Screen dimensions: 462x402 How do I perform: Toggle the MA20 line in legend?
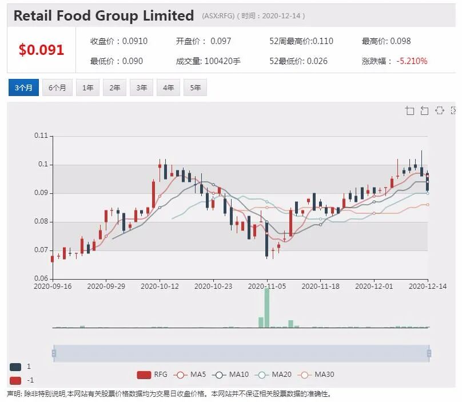pos(273,375)
